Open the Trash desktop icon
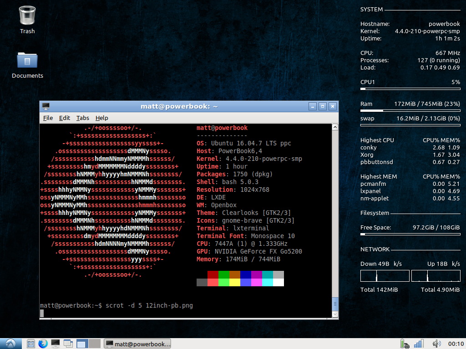Image resolution: width=466 pixels, height=349 pixels. pos(27,15)
